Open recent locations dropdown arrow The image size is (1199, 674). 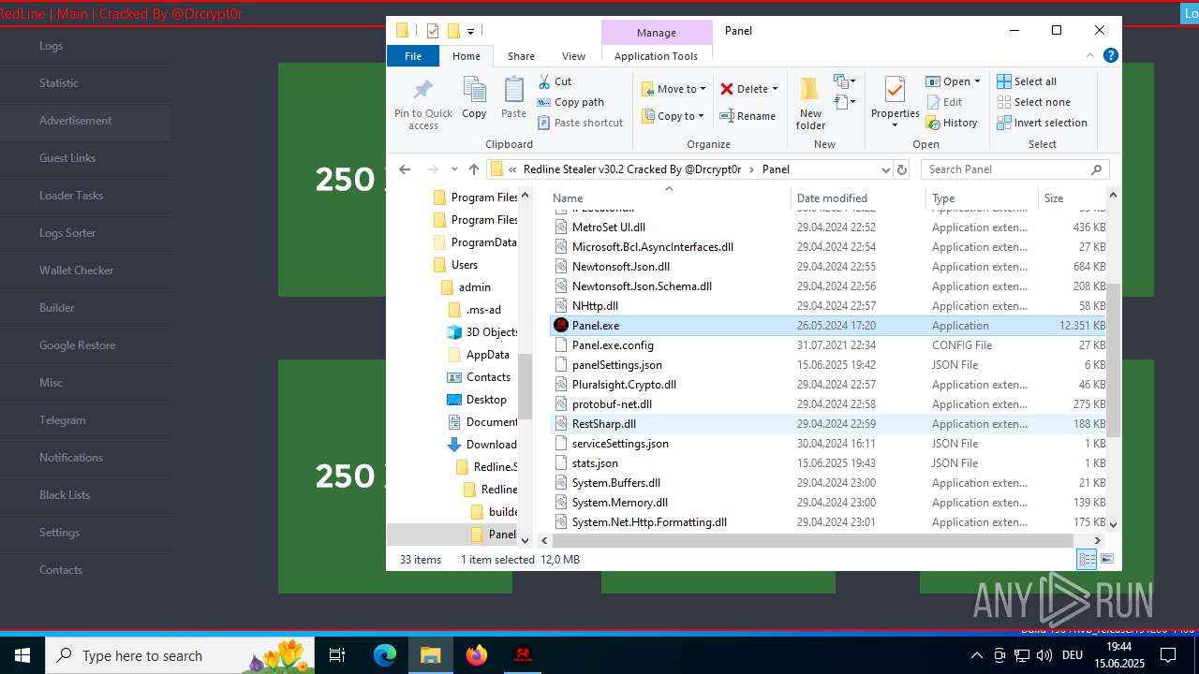[454, 169]
